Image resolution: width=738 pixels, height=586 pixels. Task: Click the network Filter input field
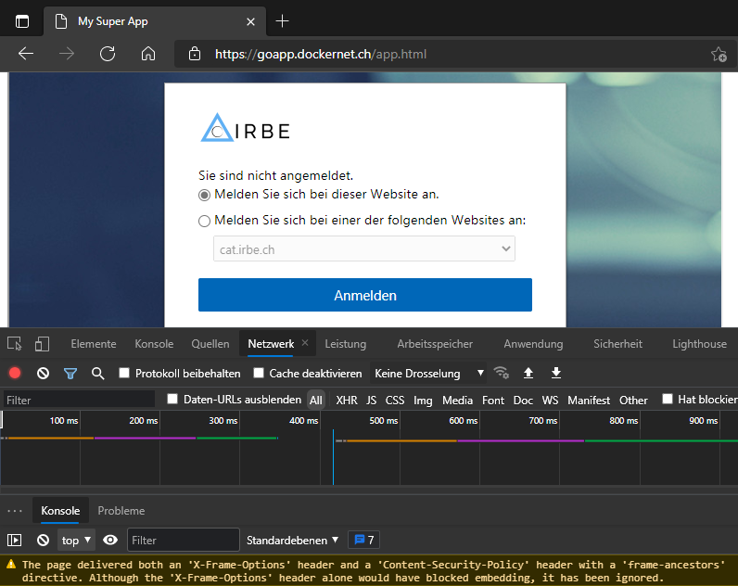[x=79, y=400]
